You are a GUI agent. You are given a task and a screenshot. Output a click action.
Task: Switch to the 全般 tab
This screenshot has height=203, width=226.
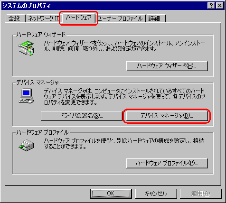(x=15, y=18)
